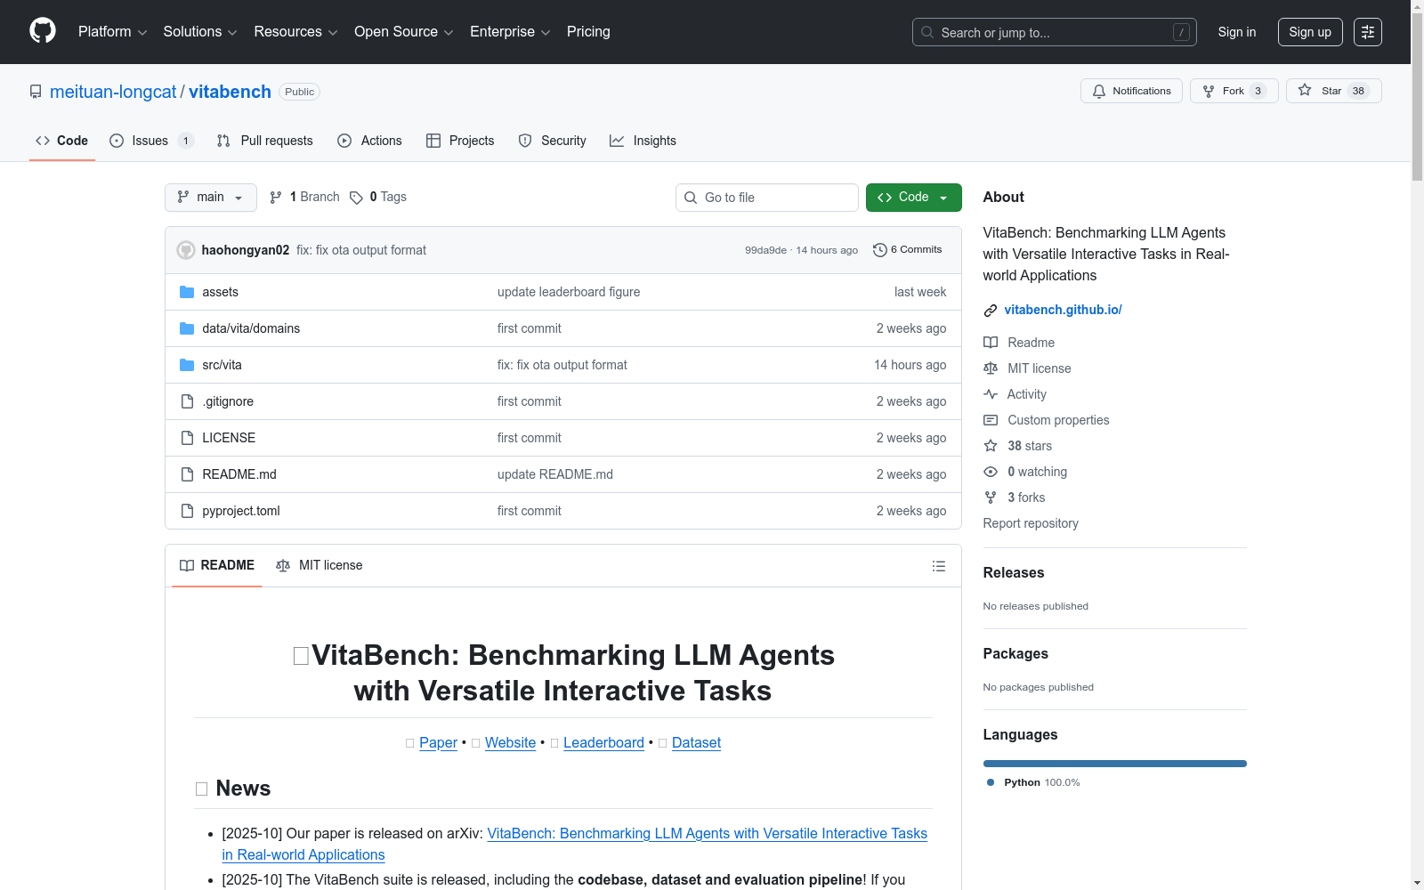Open the README outline list icon
The width and height of the screenshot is (1424, 890).
[x=938, y=566]
